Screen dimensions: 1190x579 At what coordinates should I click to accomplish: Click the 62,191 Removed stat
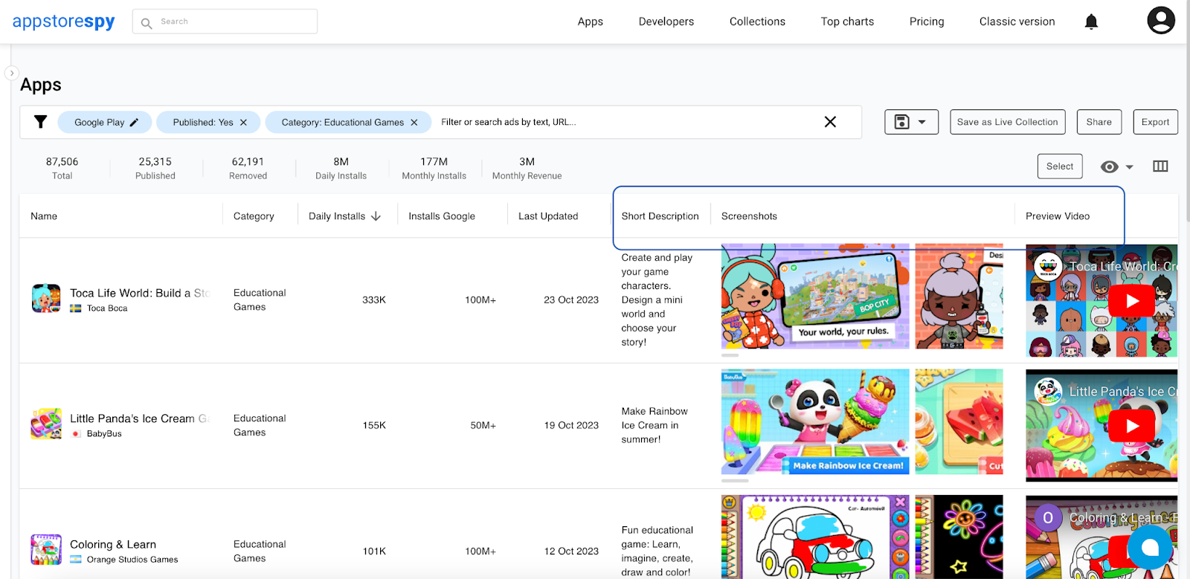[248, 168]
